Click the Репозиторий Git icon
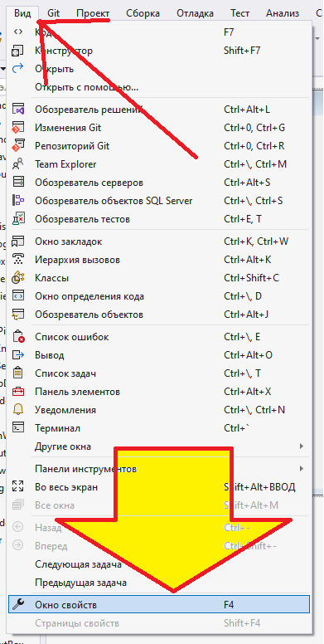 (18, 146)
